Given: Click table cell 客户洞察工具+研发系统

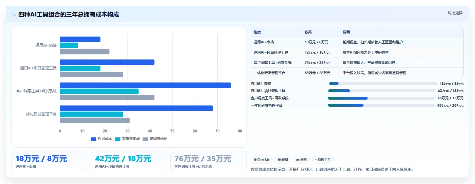Looking at the screenshot, I should point(273,63).
